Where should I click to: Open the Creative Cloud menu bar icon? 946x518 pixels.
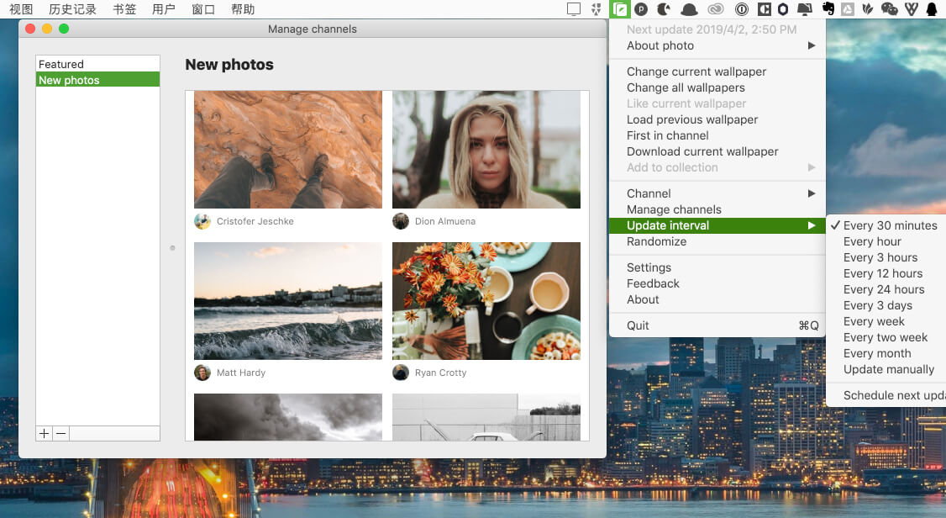click(x=716, y=9)
